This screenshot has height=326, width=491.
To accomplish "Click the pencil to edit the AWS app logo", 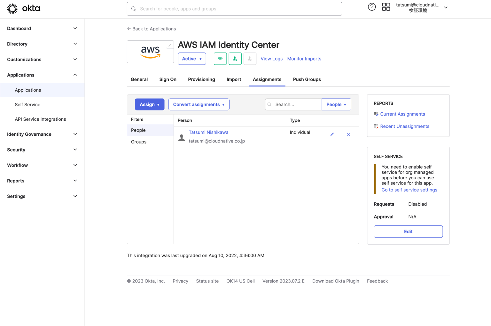I will pyautogui.click(x=169, y=45).
